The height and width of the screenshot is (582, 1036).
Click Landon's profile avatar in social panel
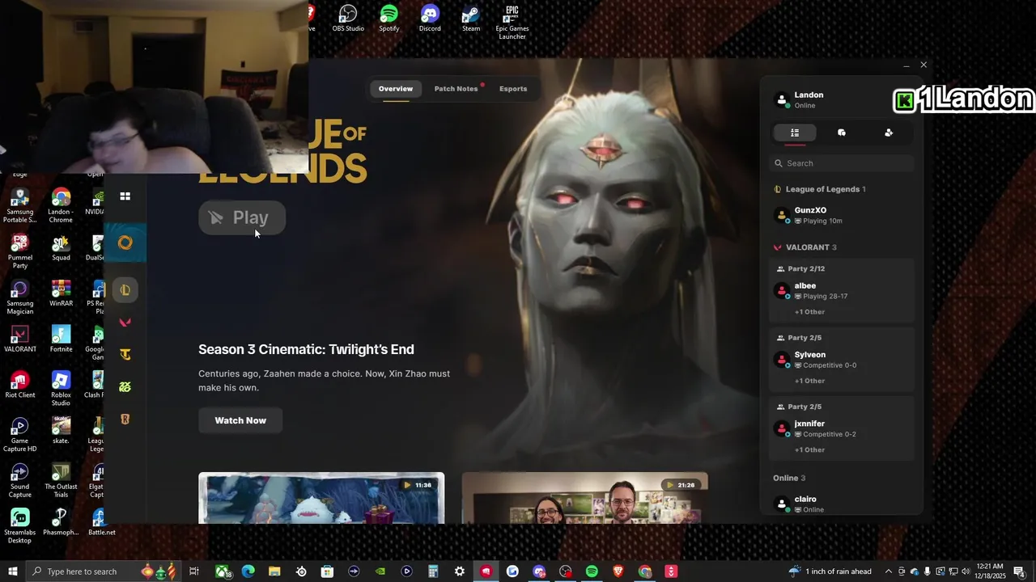coord(782,100)
